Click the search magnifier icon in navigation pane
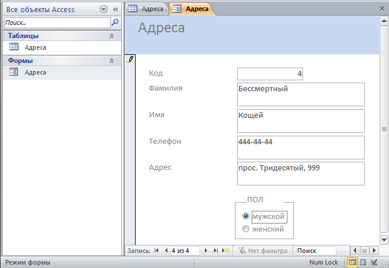Image resolution: width=389 pixels, height=268 pixels. tap(115, 23)
